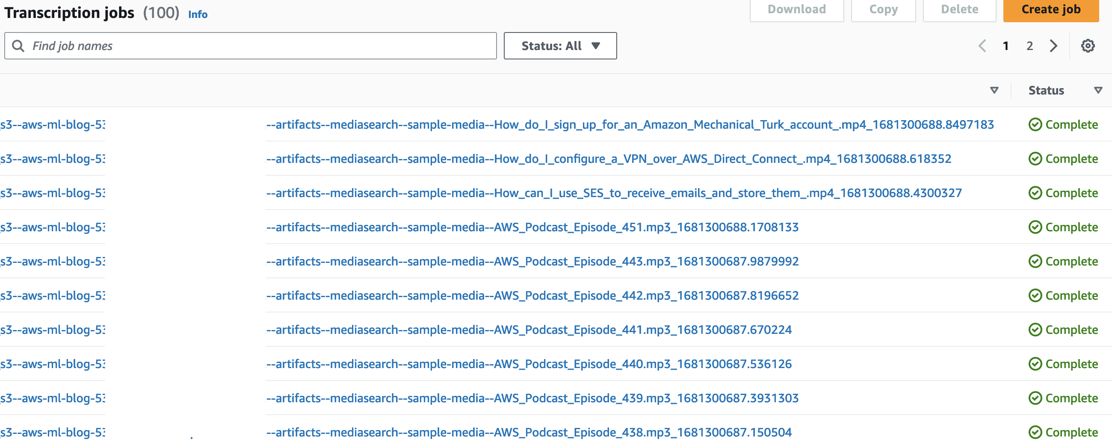Focus the Find job names search field
The image size is (1112, 448).
(250, 46)
